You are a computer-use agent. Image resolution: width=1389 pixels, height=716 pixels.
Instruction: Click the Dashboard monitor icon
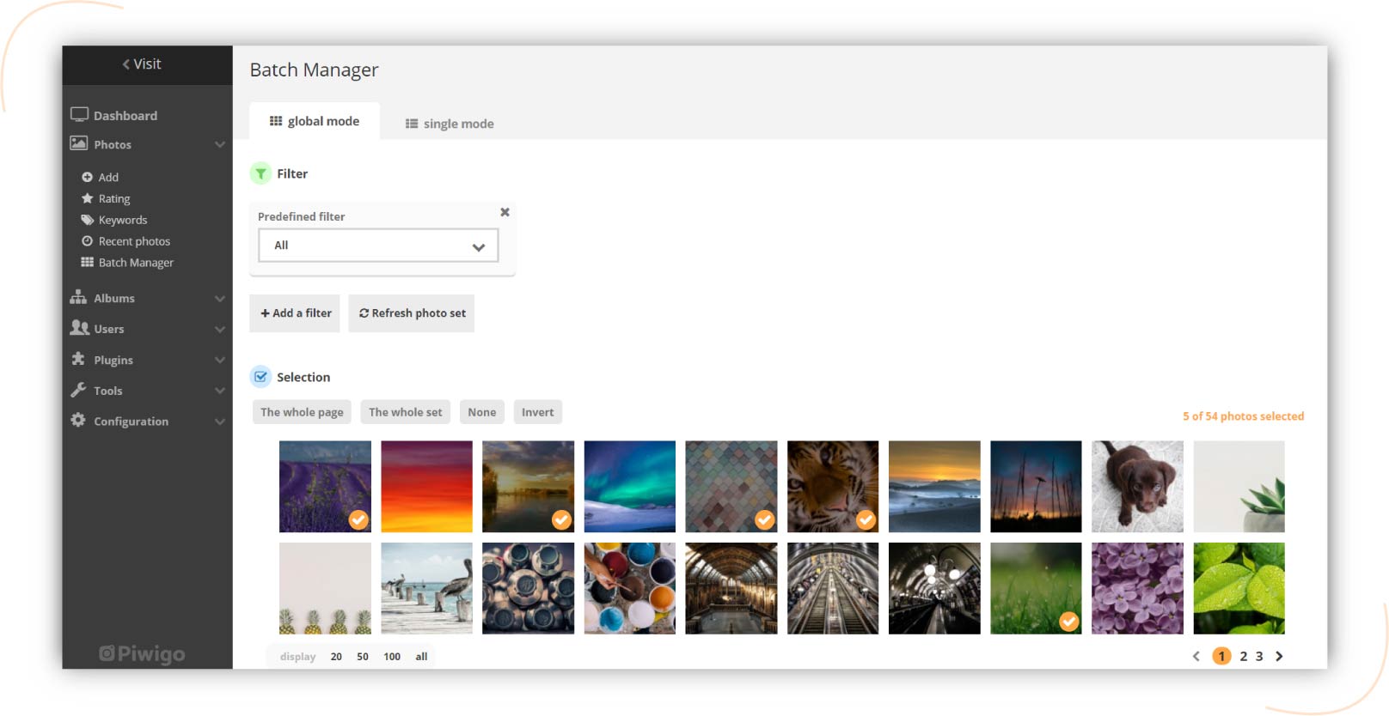pyautogui.click(x=79, y=115)
